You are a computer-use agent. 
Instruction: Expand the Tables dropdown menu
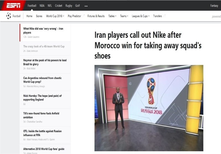pyautogui.click(x=112, y=16)
